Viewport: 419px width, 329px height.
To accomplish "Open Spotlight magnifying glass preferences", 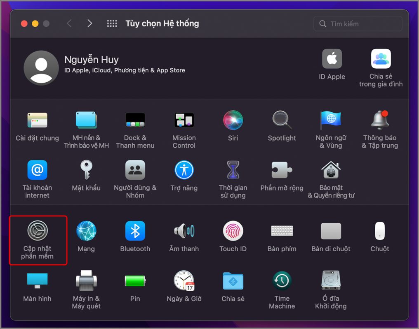I will click(282, 120).
